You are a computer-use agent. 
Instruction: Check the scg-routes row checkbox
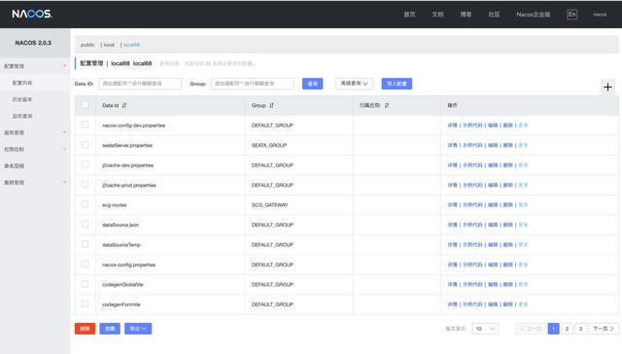tap(85, 204)
